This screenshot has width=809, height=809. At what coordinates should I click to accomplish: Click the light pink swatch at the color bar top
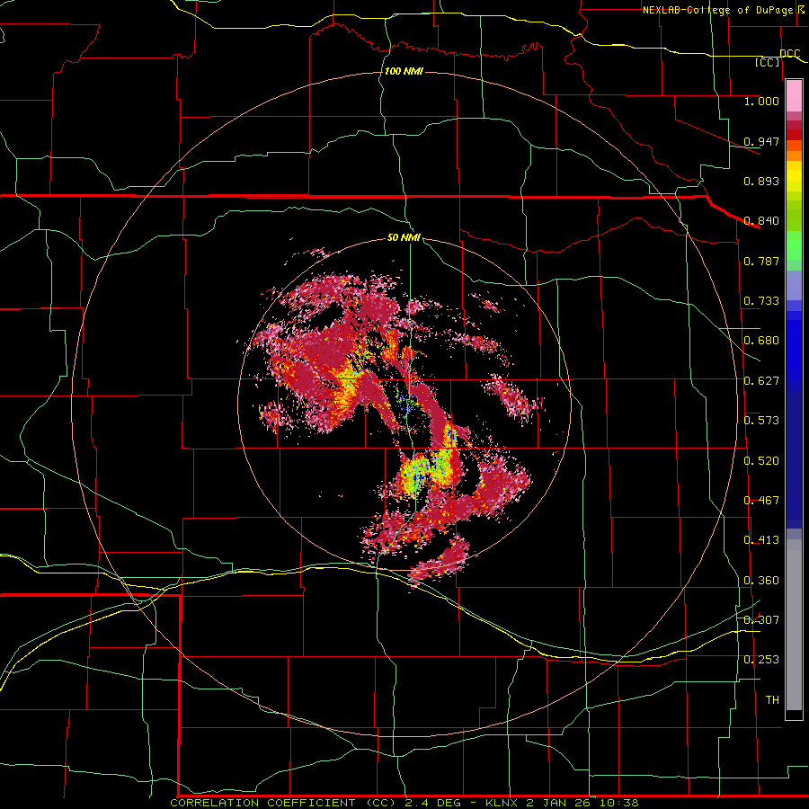pyautogui.click(x=794, y=96)
